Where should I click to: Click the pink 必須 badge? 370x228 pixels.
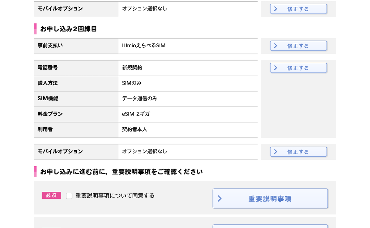click(x=51, y=196)
